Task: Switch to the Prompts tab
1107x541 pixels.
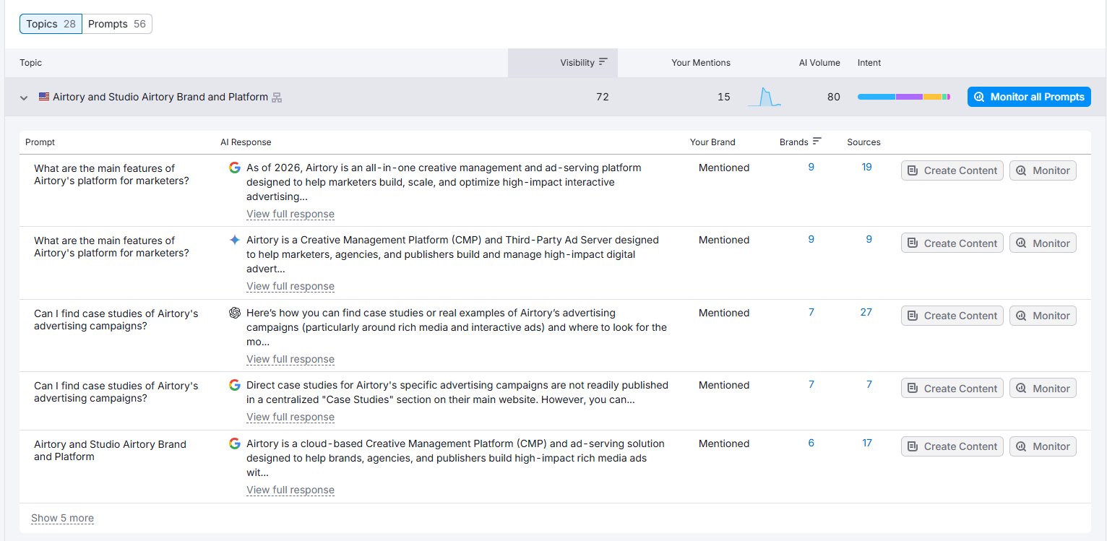Action: click(x=117, y=24)
